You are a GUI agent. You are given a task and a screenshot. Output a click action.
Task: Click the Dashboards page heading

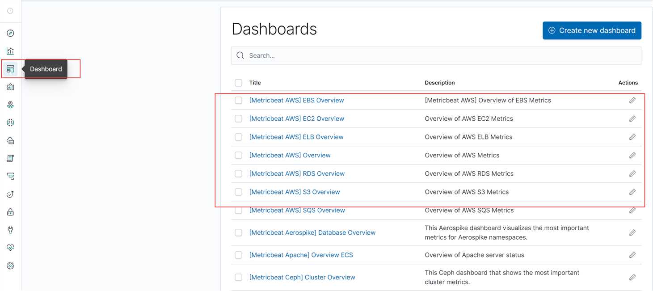274,29
